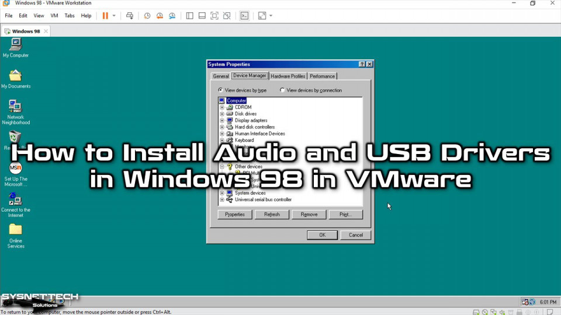This screenshot has width=561, height=315.
Task: Select the My Computer desktop icon
Action: (16, 48)
